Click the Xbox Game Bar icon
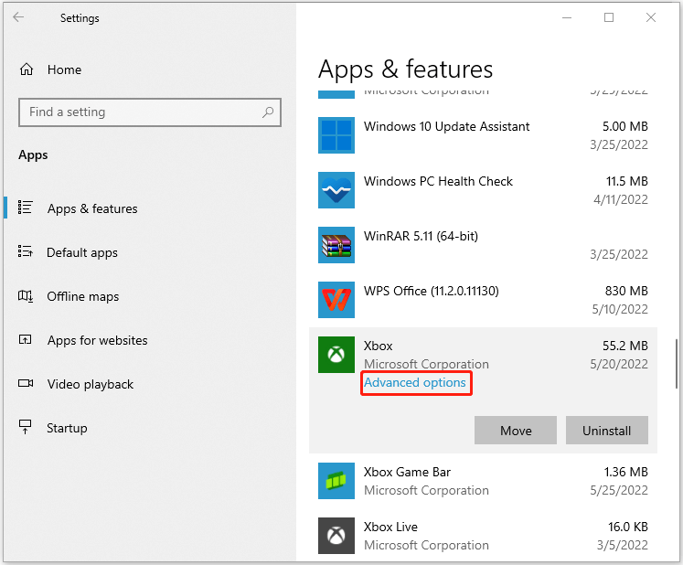The image size is (683, 565). (x=336, y=481)
